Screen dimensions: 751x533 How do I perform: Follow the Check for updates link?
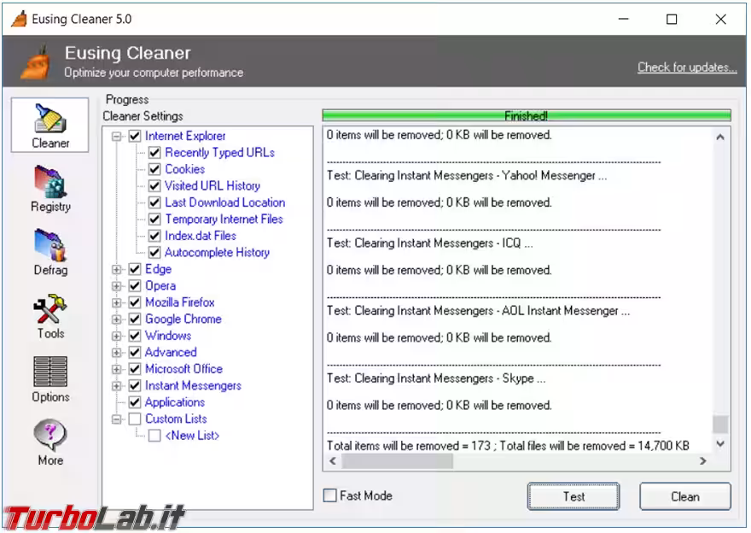pos(686,67)
